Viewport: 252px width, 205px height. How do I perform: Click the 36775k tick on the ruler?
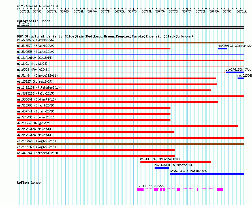(x=160, y=11)
